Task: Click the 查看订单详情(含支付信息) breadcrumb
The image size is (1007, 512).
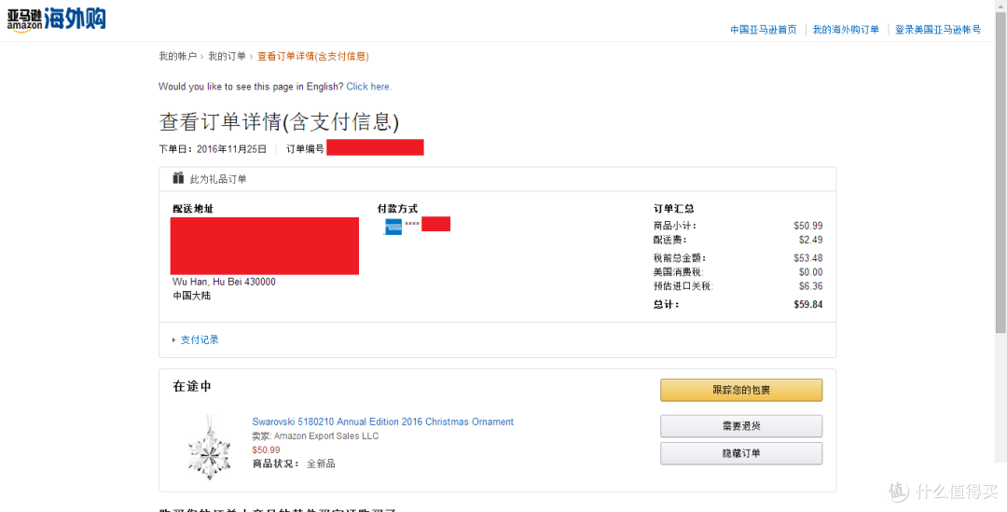Action: pyautogui.click(x=312, y=57)
